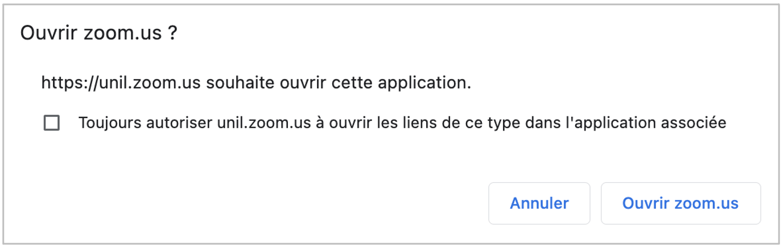Enable the "Toujours autoriser" checkbox
784x251 pixels.
tap(52, 123)
